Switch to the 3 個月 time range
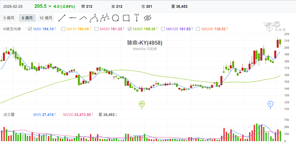Image resolution: width=296 pixels, height=143 pixels. click(9, 18)
